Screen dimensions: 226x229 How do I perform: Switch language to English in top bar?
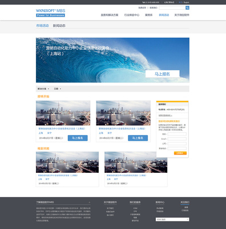(187, 2)
